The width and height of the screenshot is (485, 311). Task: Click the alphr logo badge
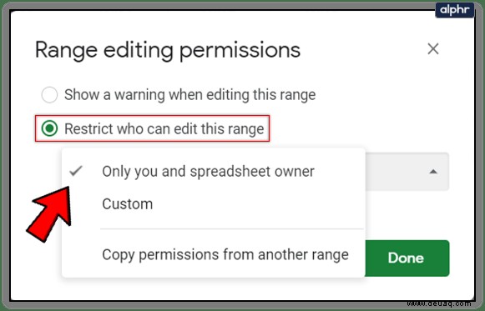coord(454,9)
